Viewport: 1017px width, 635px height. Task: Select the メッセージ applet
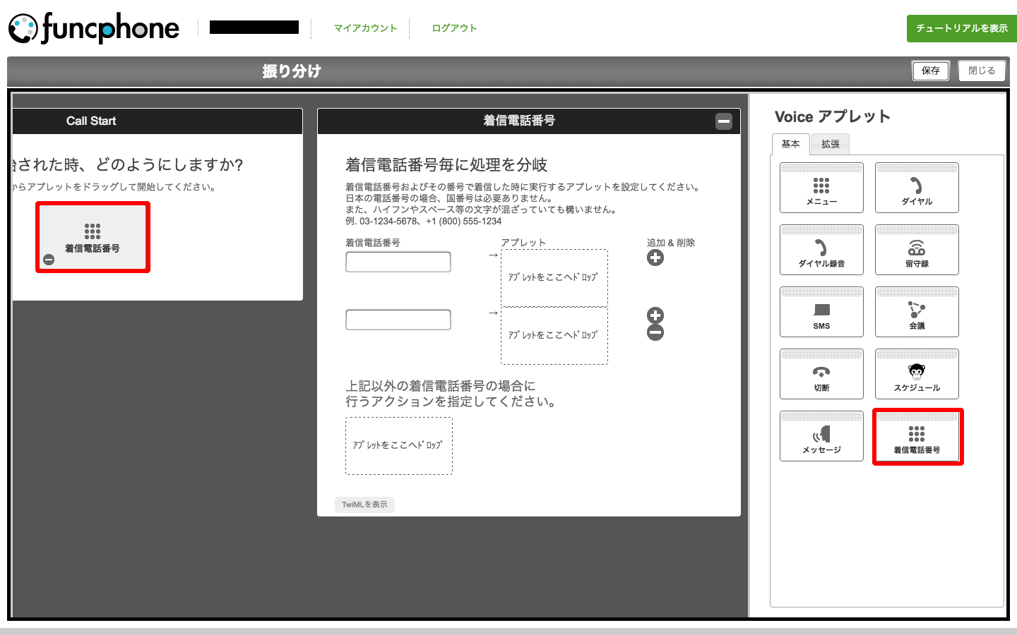tap(821, 436)
